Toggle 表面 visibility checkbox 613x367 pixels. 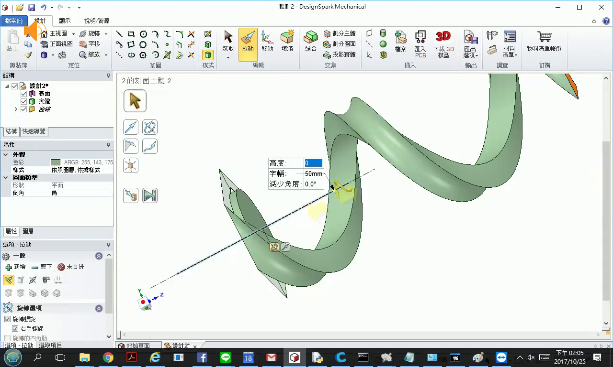coord(24,94)
